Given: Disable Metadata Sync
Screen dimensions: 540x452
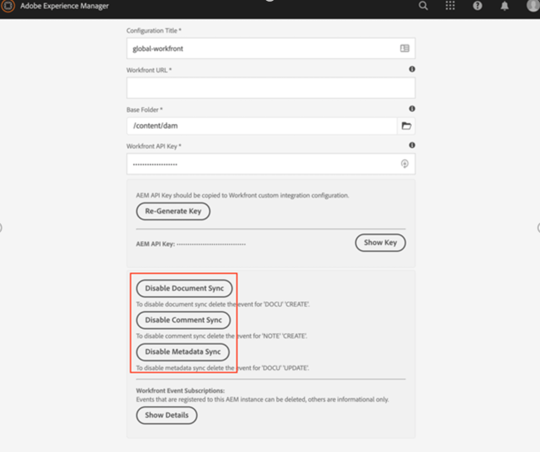Looking at the screenshot, I should [x=183, y=352].
